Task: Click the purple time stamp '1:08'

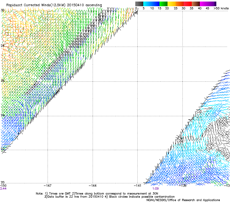Action: pos(155,189)
